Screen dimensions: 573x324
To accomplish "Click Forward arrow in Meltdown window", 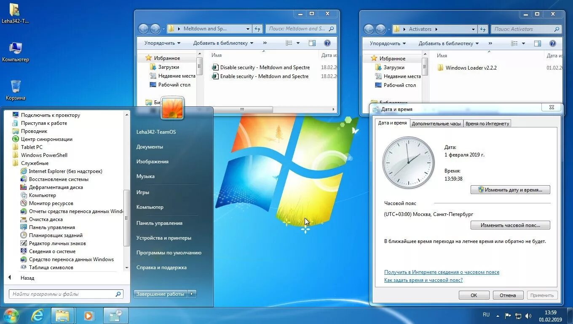I will 155,29.
